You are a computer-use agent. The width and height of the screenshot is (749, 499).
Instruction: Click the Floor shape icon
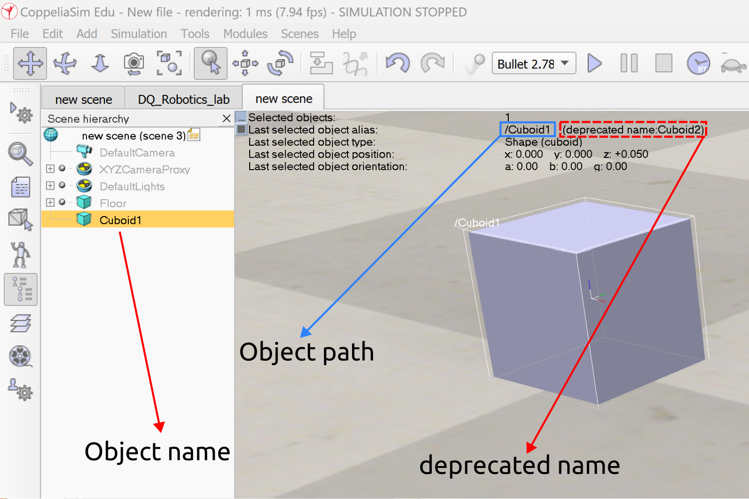pyautogui.click(x=84, y=202)
